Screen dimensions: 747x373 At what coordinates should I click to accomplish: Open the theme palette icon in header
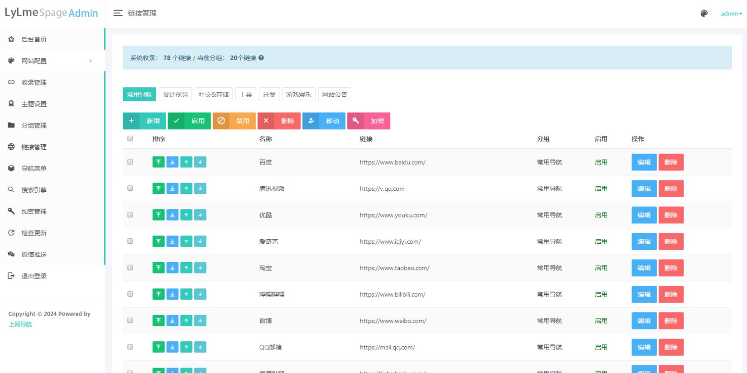click(704, 14)
